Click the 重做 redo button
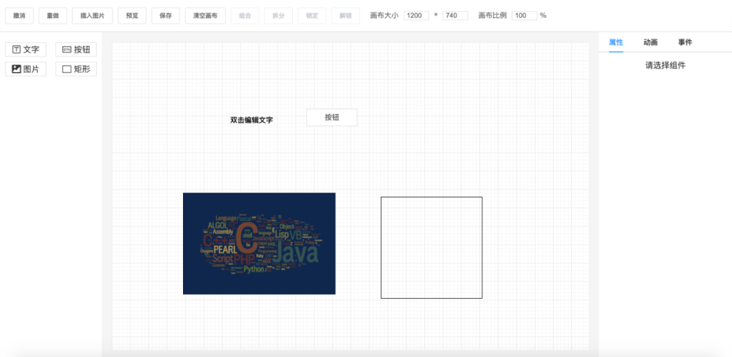 (53, 16)
